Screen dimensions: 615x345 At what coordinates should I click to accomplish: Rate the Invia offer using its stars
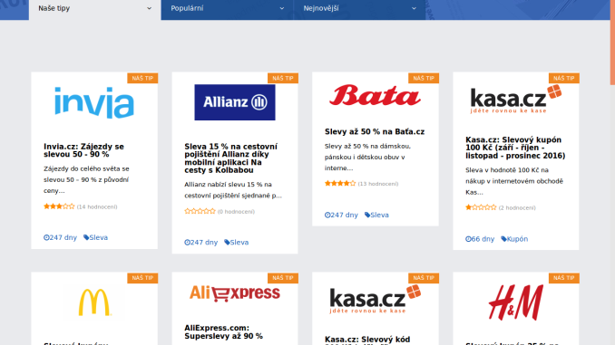coord(59,206)
